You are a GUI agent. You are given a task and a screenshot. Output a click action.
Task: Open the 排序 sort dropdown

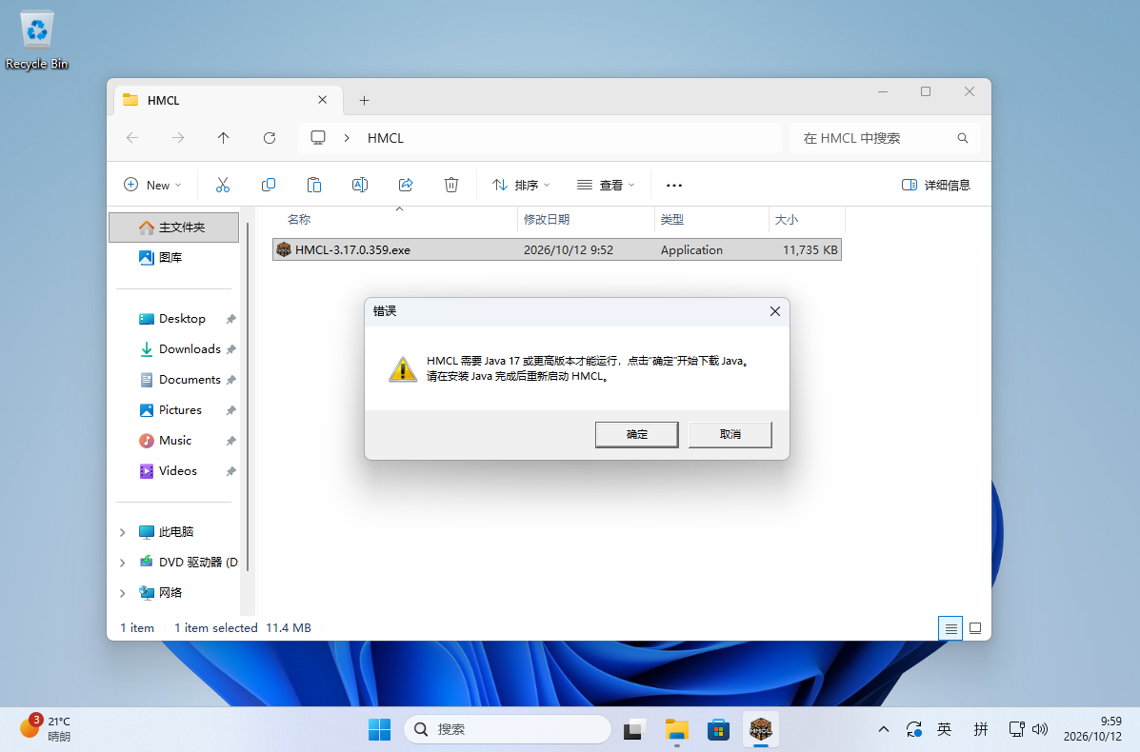tap(521, 186)
